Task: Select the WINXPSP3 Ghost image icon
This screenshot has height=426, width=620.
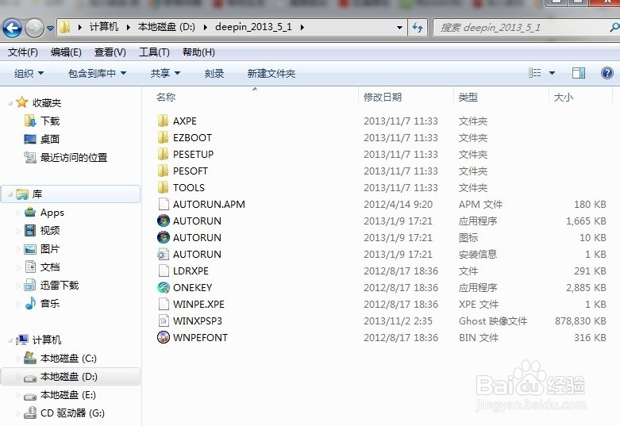Action: click(x=164, y=320)
